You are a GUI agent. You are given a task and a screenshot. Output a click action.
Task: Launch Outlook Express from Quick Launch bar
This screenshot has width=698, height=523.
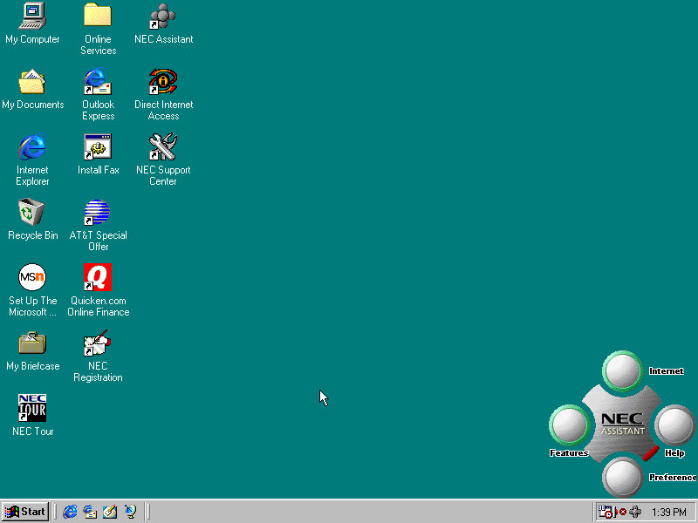click(x=90, y=512)
